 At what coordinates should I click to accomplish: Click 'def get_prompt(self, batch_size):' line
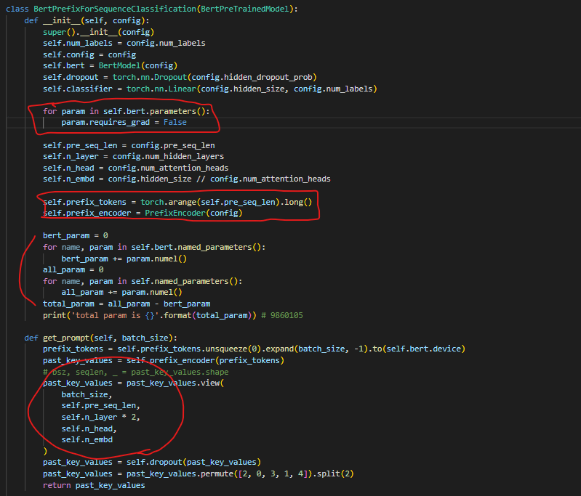tap(101, 338)
